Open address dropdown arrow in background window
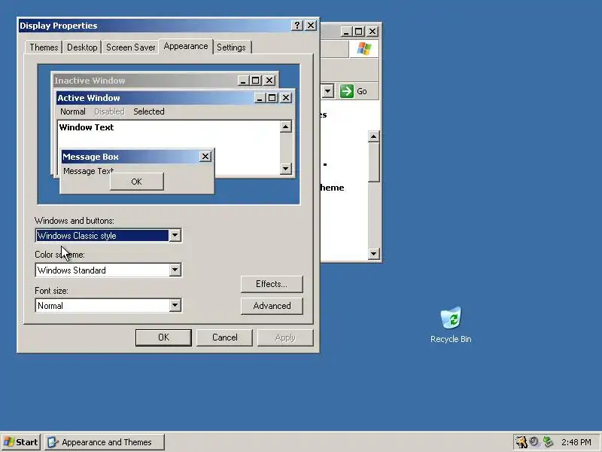Viewport: 602px width, 452px height. pos(327,91)
